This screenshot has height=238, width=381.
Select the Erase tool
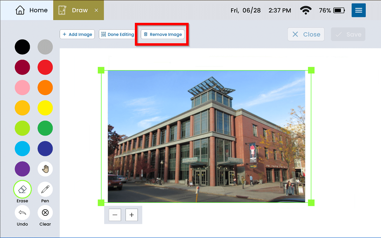pyautogui.click(x=22, y=189)
